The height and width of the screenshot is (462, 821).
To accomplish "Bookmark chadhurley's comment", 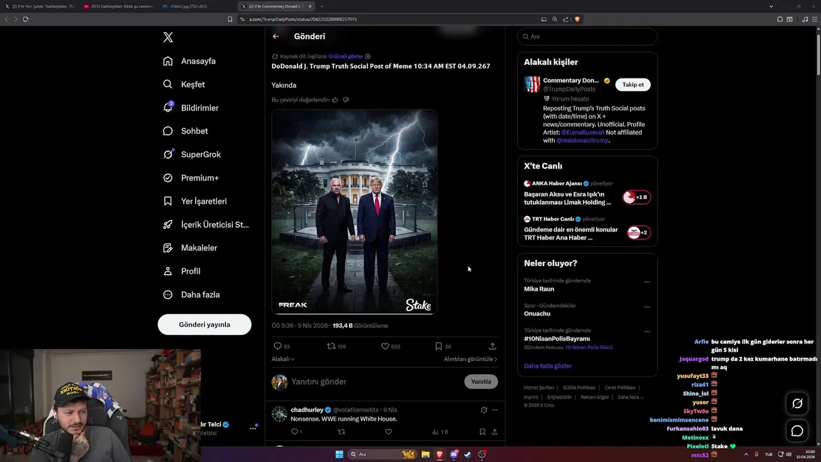I will click(x=482, y=432).
